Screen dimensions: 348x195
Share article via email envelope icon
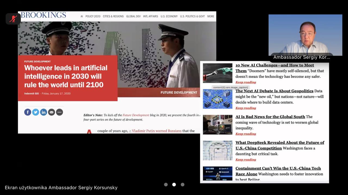click(51, 112)
